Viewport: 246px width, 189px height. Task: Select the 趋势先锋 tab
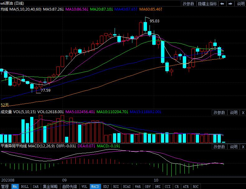click(69, 187)
